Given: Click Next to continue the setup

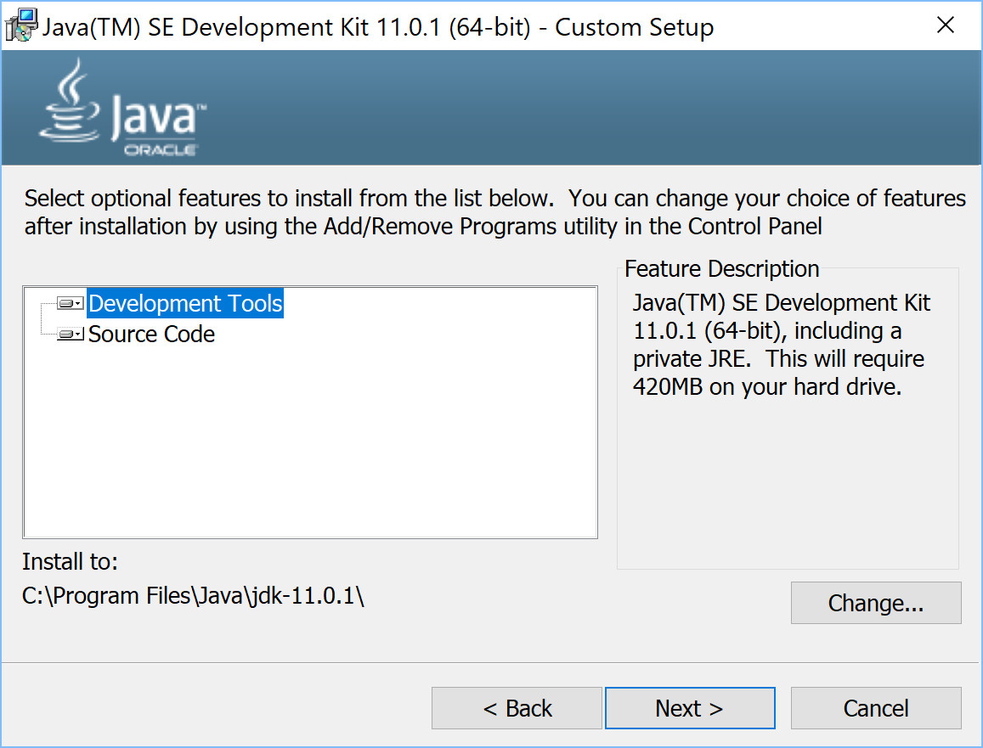Looking at the screenshot, I should pyautogui.click(x=690, y=707).
